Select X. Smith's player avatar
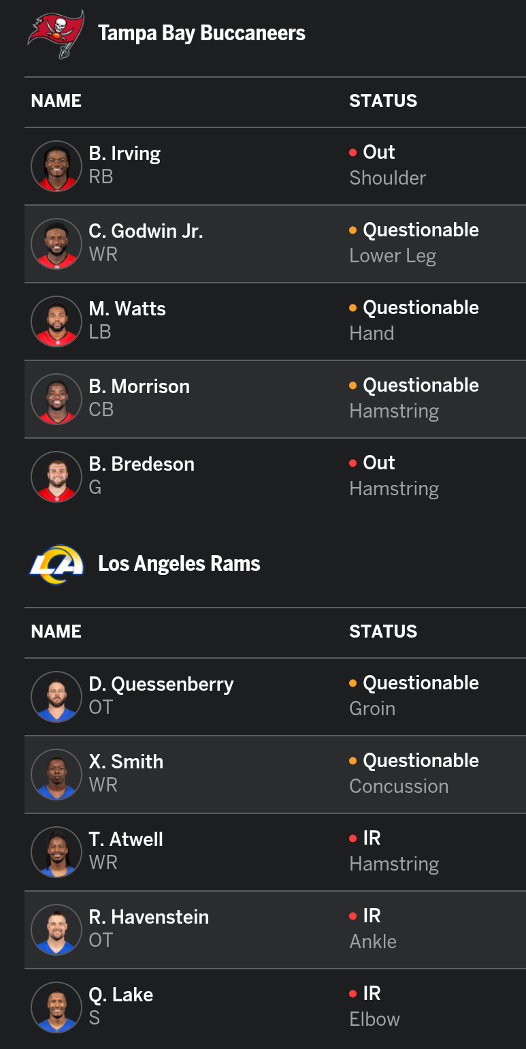Screen dimensions: 526x1049 pyautogui.click(x=56, y=774)
